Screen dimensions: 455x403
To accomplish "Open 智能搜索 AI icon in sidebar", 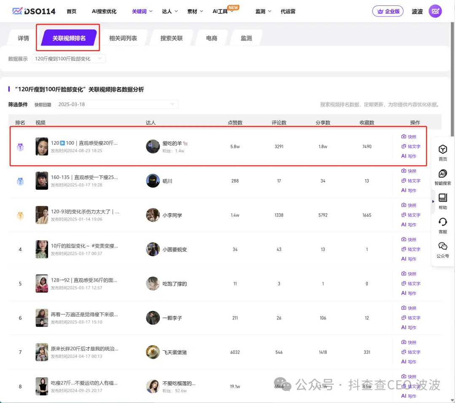I will (442, 174).
